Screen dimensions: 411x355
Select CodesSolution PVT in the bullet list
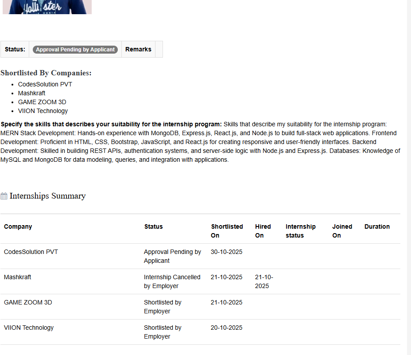click(x=45, y=85)
